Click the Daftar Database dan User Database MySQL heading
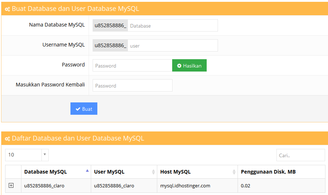This screenshot has width=328, height=195. tap(78, 138)
